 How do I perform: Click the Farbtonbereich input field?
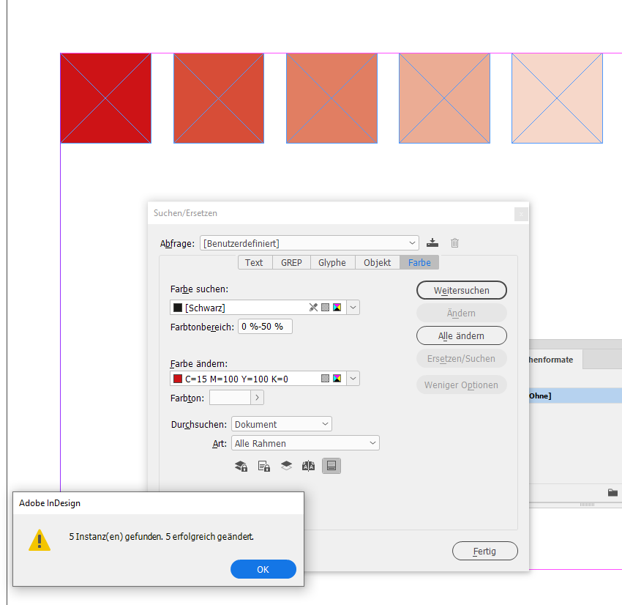(265, 326)
